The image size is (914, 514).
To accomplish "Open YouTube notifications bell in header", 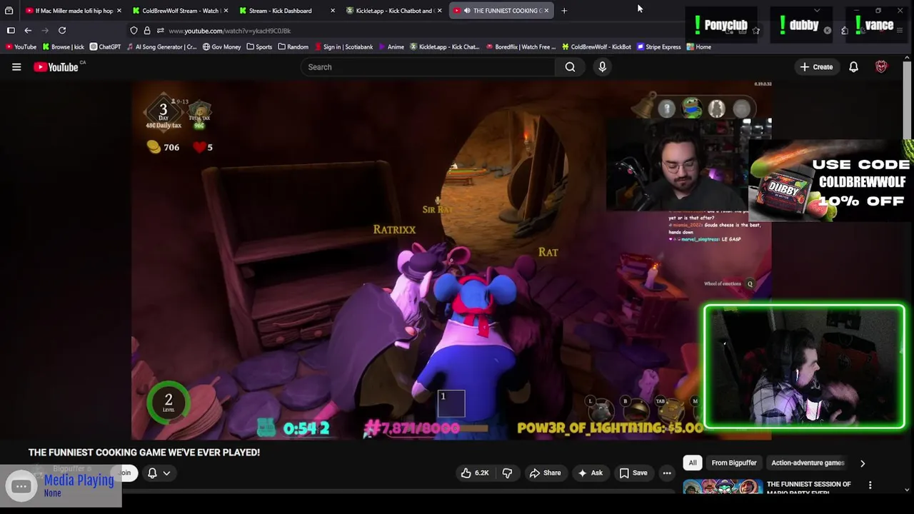I will [x=853, y=67].
